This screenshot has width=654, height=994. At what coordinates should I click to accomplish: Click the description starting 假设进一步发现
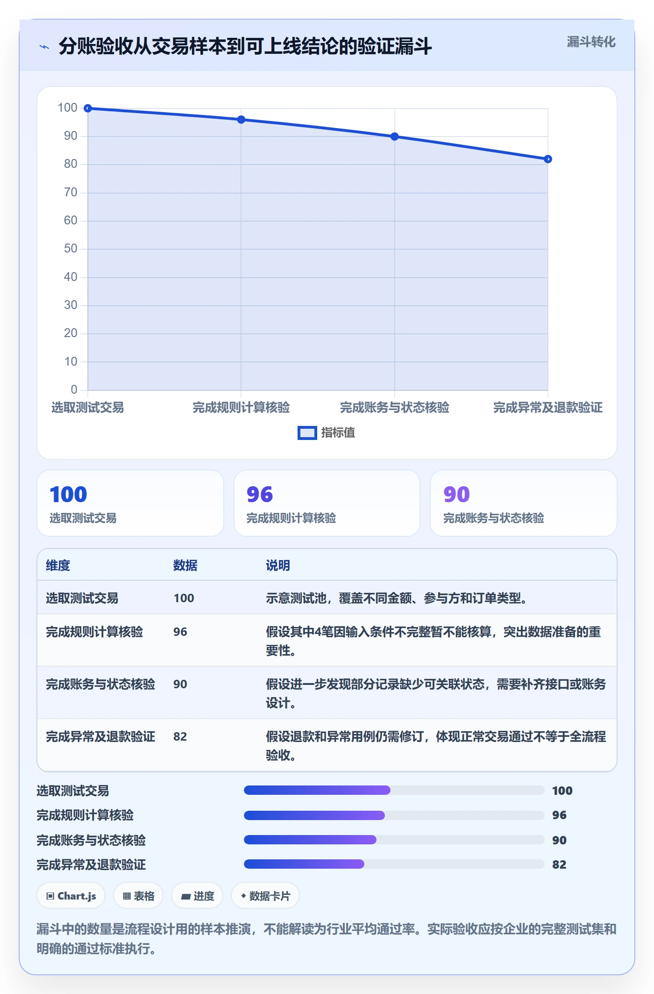click(x=436, y=694)
